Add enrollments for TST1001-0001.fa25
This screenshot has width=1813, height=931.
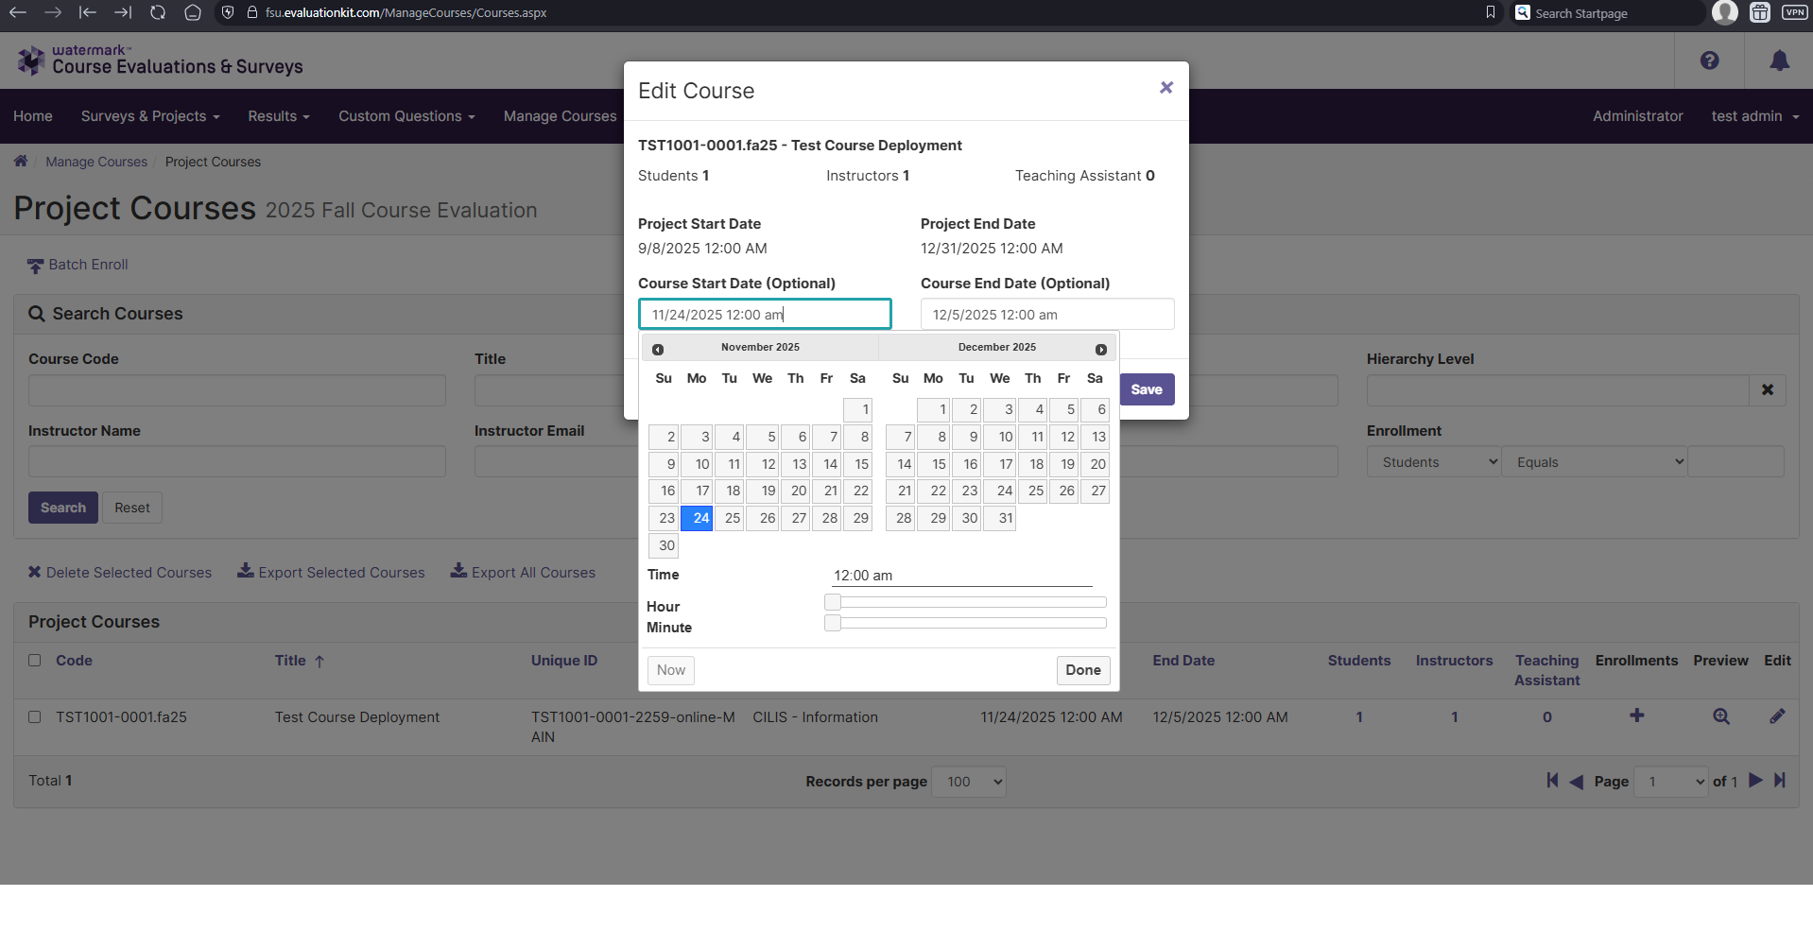(x=1636, y=715)
